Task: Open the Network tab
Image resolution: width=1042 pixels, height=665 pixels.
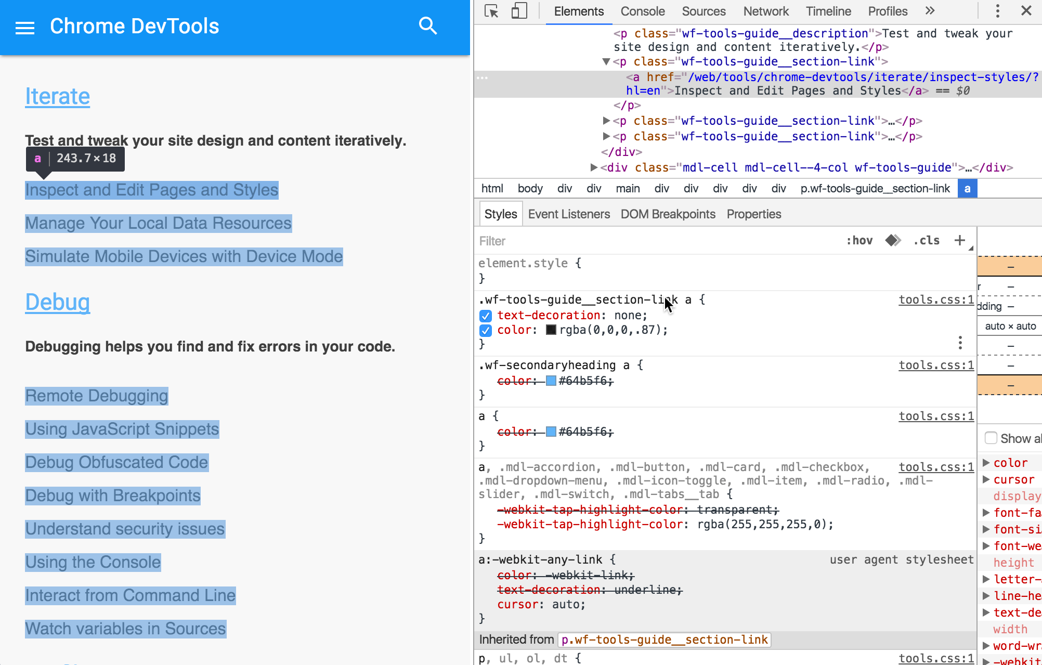Action: (766, 11)
